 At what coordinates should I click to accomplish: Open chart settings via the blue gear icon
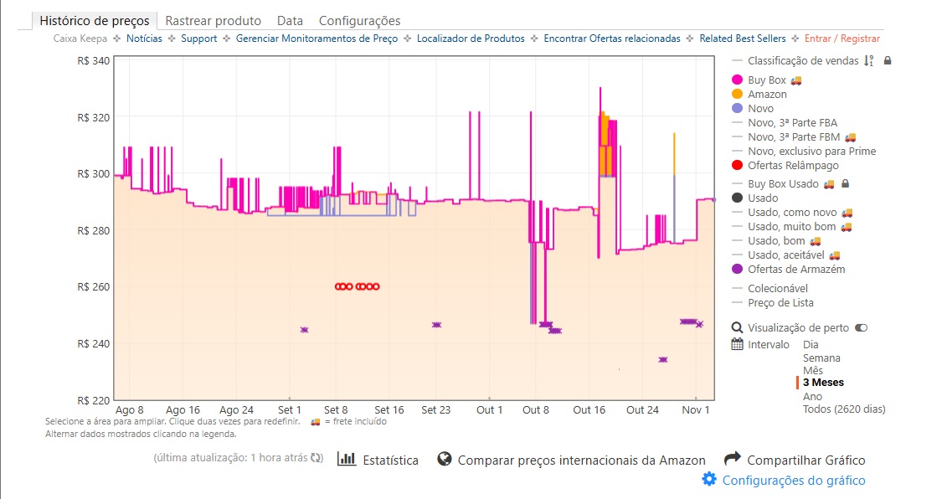coord(709,480)
